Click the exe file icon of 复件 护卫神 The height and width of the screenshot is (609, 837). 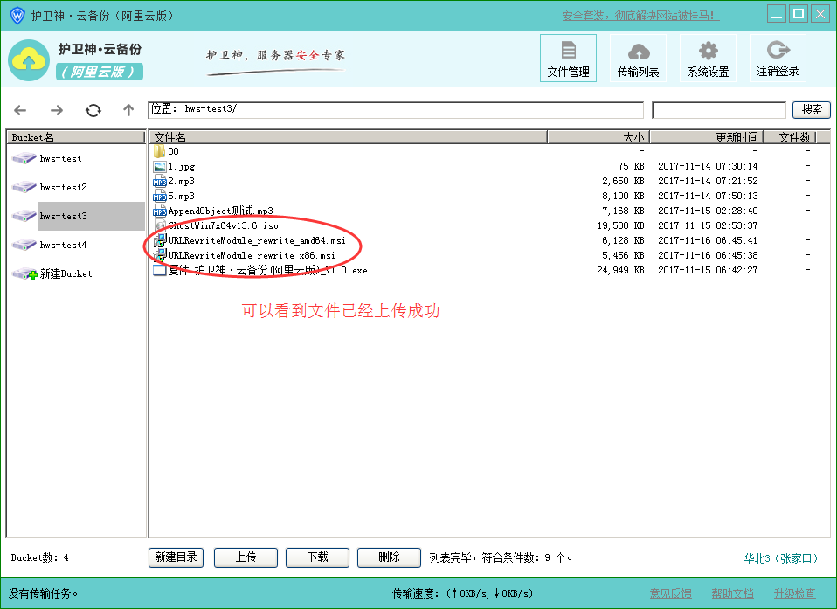160,270
